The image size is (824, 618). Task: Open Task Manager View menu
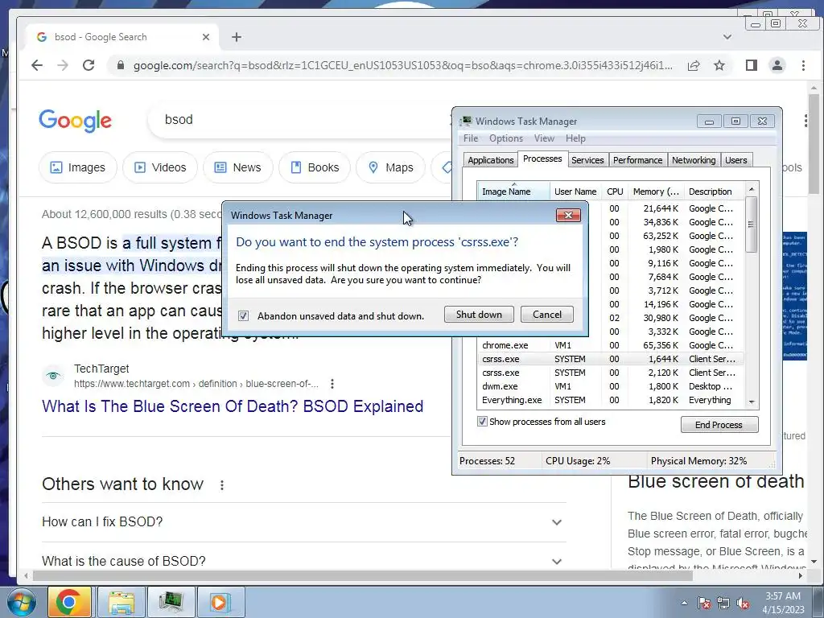pos(544,138)
